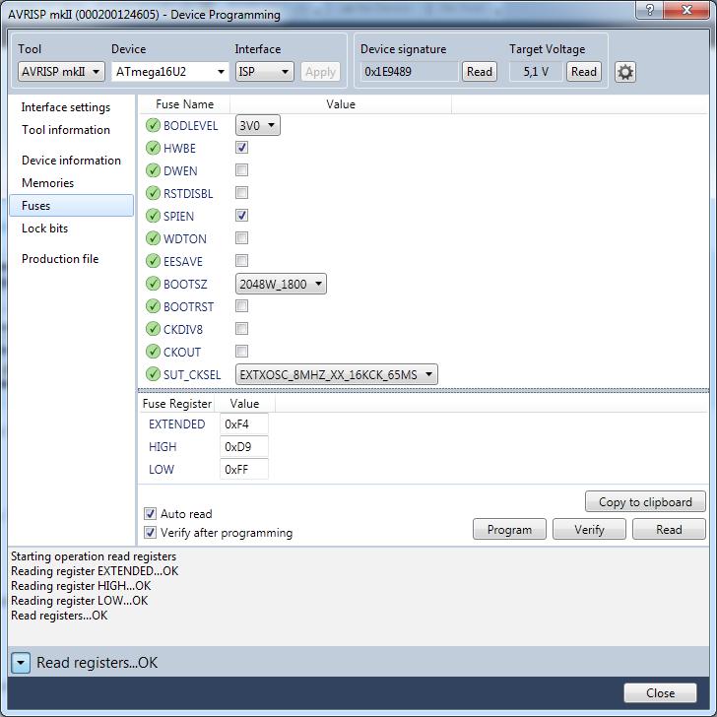Click the device signature field 0x1E9489
The image size is (717, 717).
tap(410, 72)
